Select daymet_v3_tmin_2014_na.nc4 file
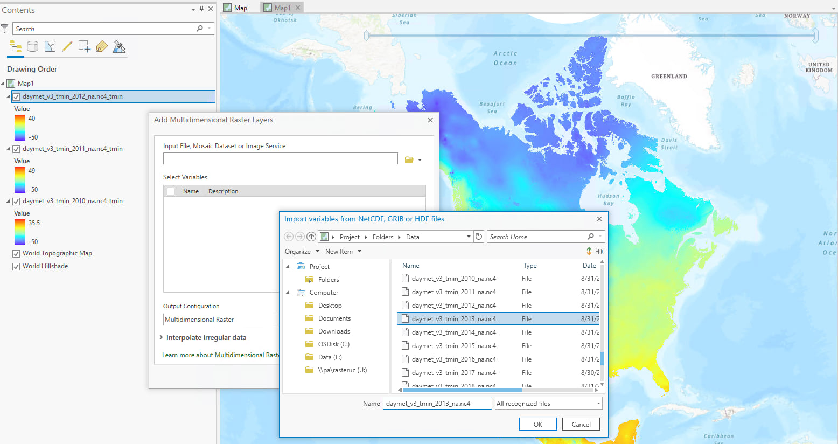This screenshot has width=838, height=444. point(453,332)
